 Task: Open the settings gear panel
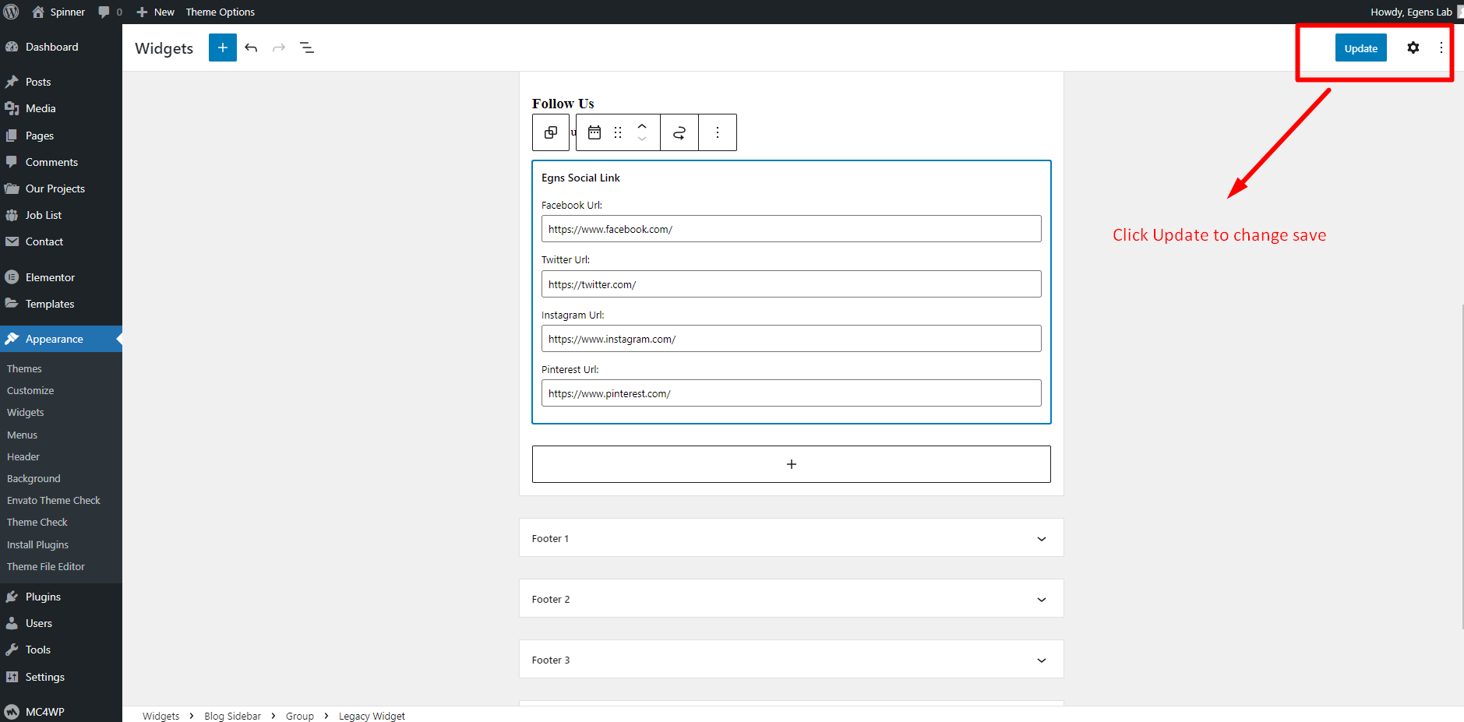click(1413, 48)
